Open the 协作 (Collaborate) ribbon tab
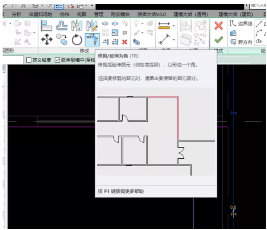 point(64,14)
